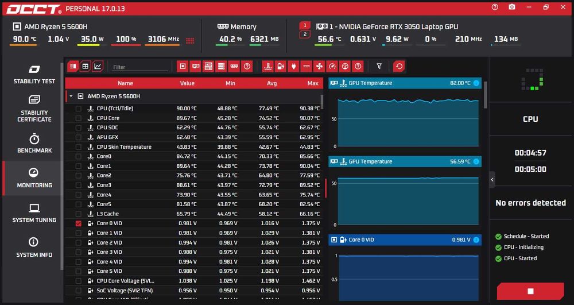Screen dimensions: 574x305
Task: Check the CPU (Tctl/Tdie) checkbox
Action: (78, 109)
